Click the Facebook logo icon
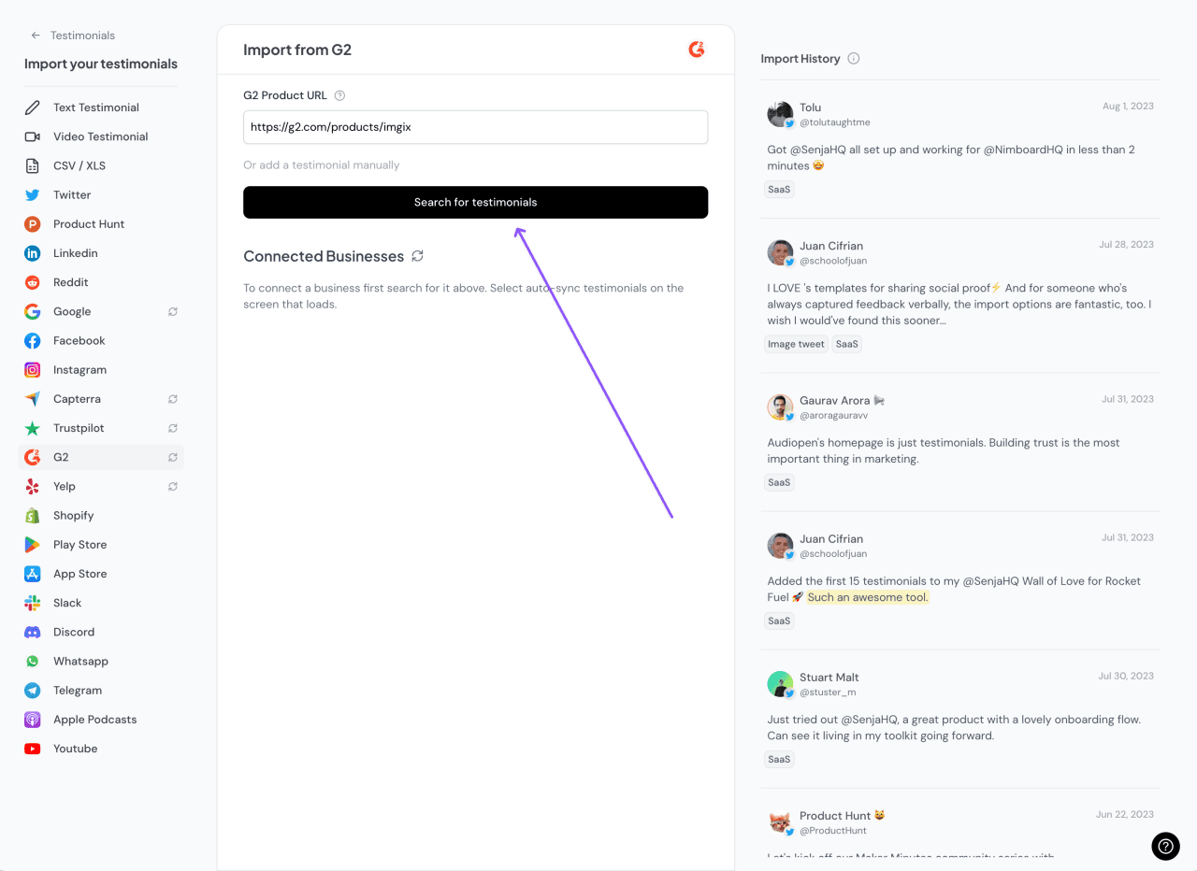The width and height of the screenshot is (1197, 871). (x=33, y=341)
